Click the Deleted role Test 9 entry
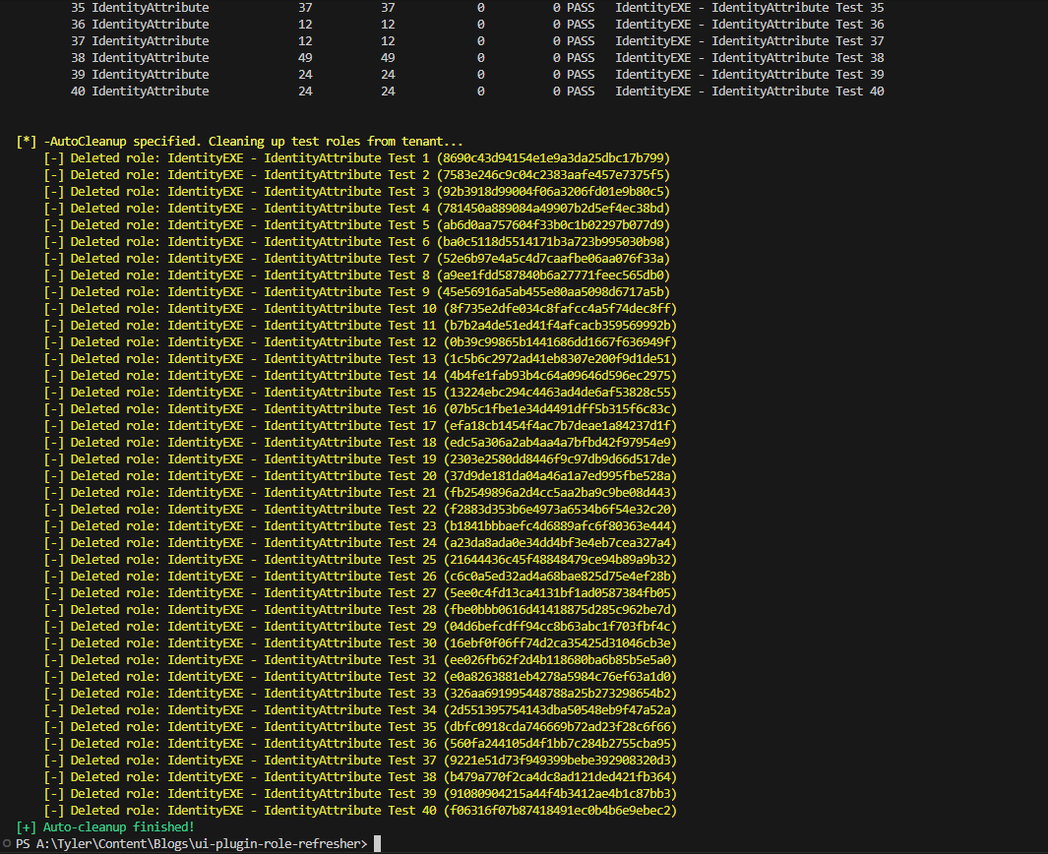 coord(357,292)
